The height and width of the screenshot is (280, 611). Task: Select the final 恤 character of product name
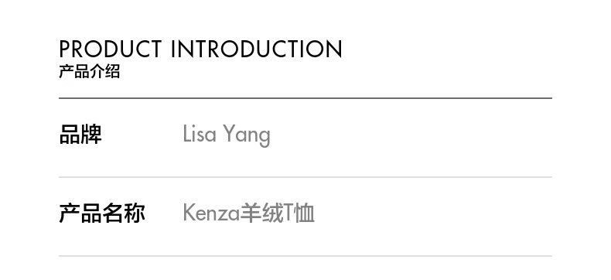tap(304, 213)
